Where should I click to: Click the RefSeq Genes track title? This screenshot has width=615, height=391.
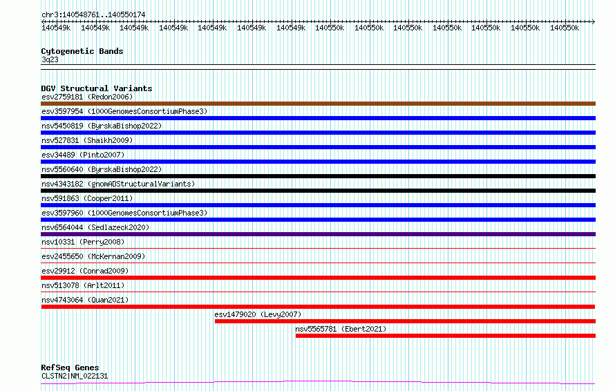(x=70, y=368)
